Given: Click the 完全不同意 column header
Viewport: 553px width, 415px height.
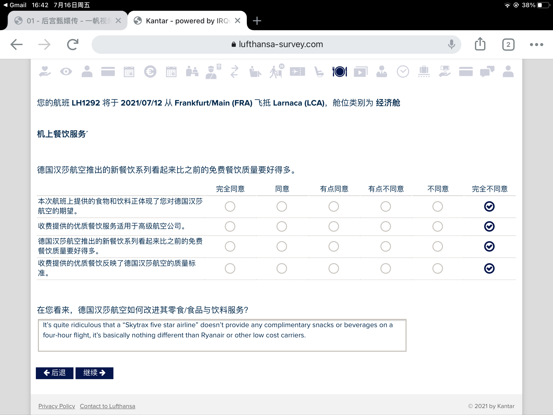Looking at the screenshot, I should [490, 189].
